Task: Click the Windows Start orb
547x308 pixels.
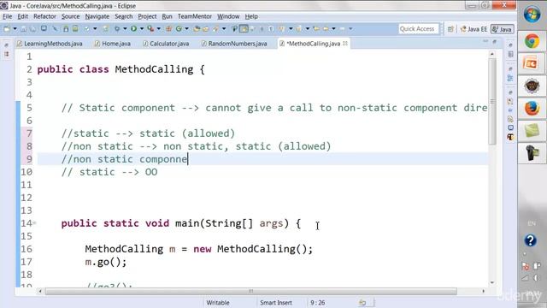Action: [532, 15]
